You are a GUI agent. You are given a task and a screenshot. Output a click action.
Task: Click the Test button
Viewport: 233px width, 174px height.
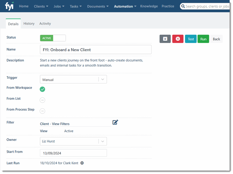pyautogui.click(x=191, y=39)
